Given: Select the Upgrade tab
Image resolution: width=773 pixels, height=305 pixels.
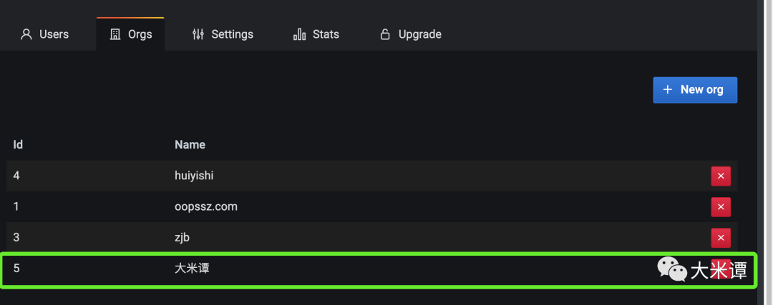Looking at the screenshot, I should (411, 34).
